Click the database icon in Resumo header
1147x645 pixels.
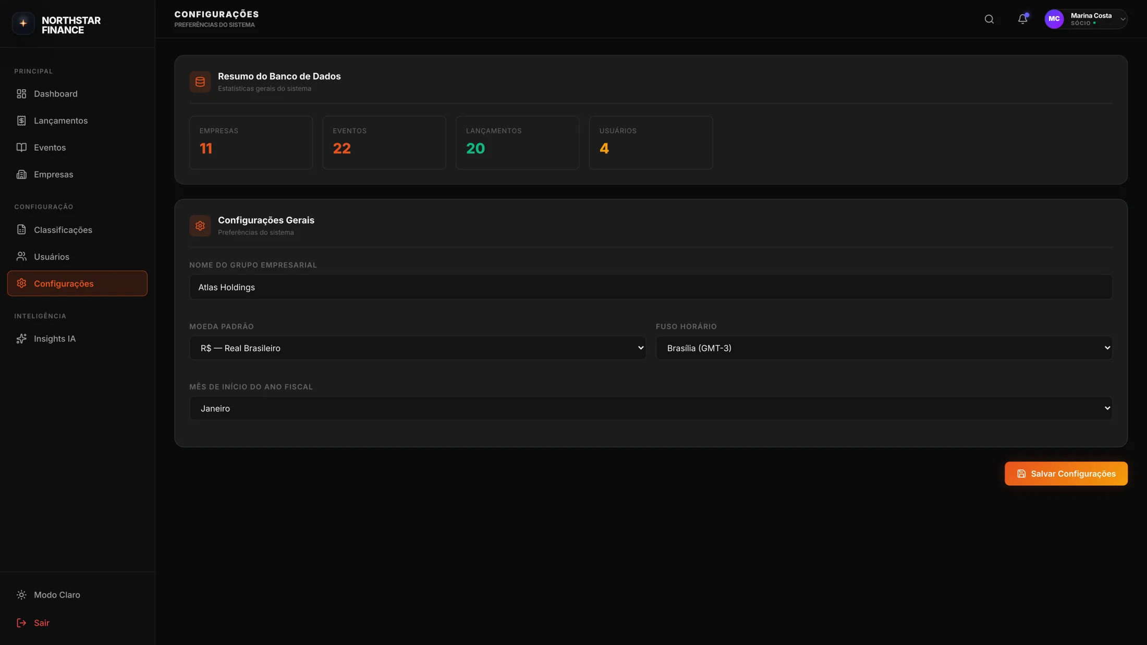tap(200, 82)
